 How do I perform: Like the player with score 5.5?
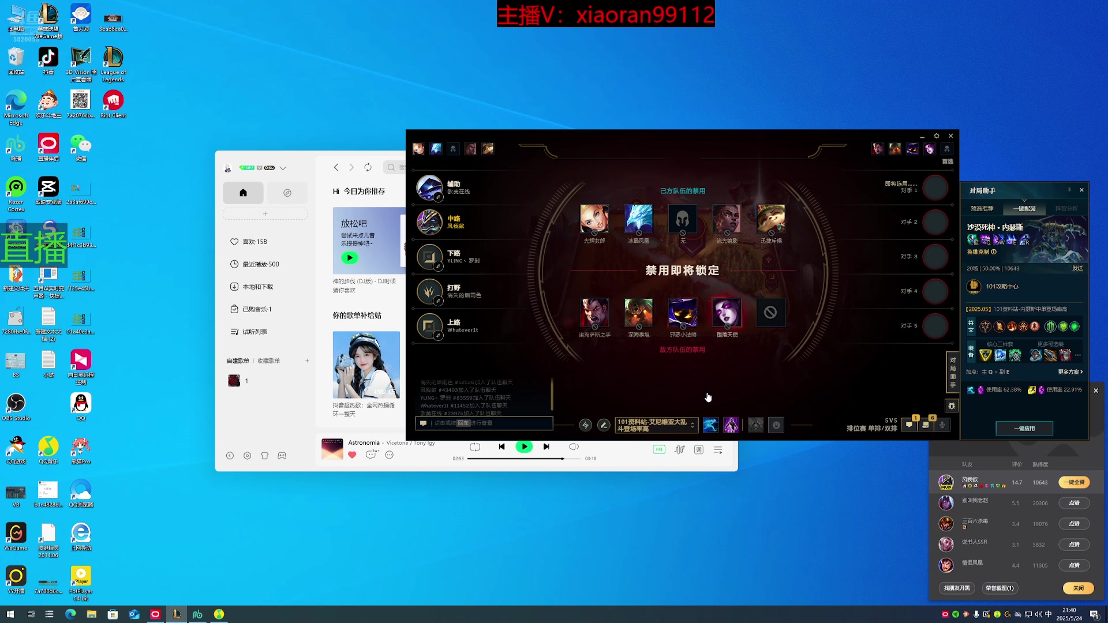pyautogui.click(x=1074, y=503)
